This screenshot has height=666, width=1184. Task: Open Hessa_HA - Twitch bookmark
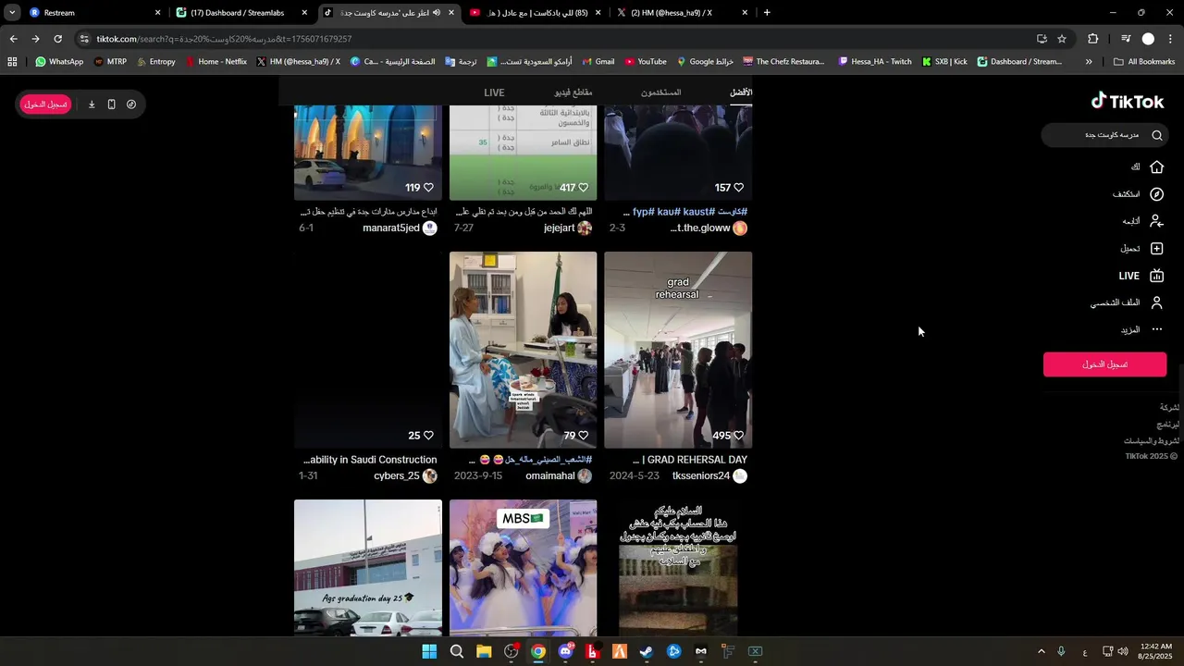[874, 62]
